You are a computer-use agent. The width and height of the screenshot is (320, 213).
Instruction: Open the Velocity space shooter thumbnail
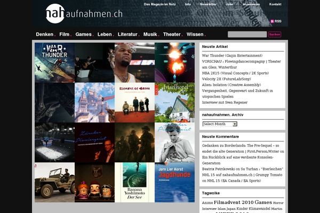[175, 63]
